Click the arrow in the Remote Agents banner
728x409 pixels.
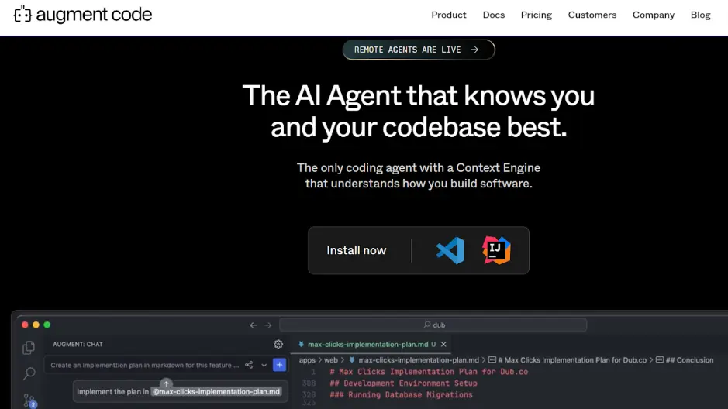(474, 50)
